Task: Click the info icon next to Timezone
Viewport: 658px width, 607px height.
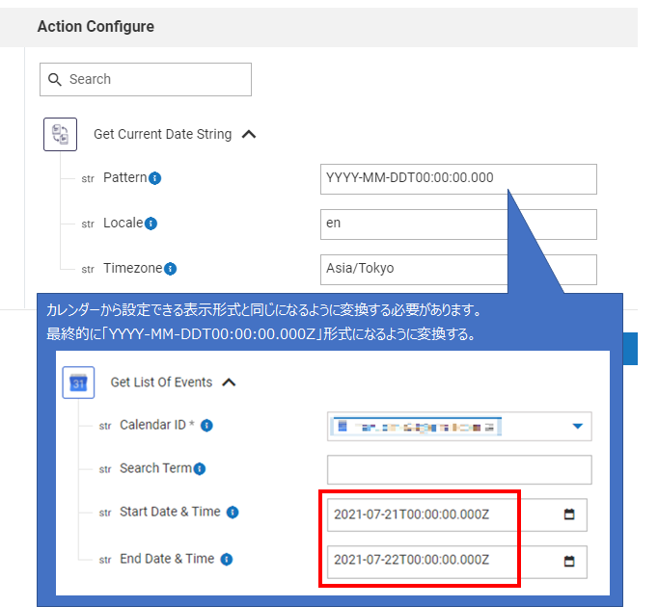Action: 170,269
